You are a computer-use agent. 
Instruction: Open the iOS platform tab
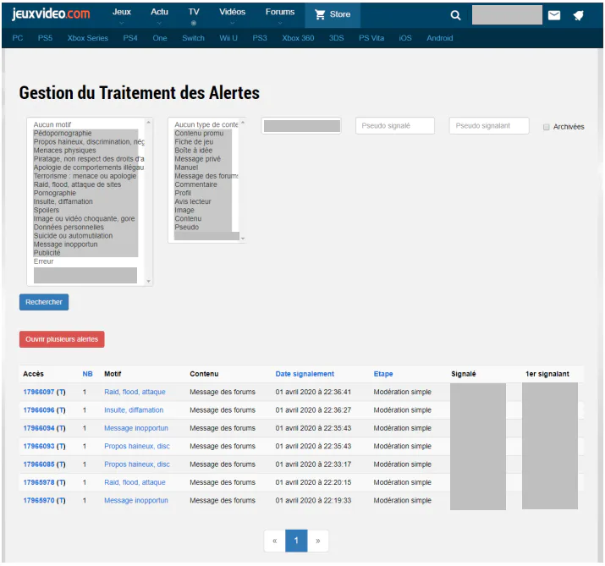pyautogui.click(x=405, y=38)
